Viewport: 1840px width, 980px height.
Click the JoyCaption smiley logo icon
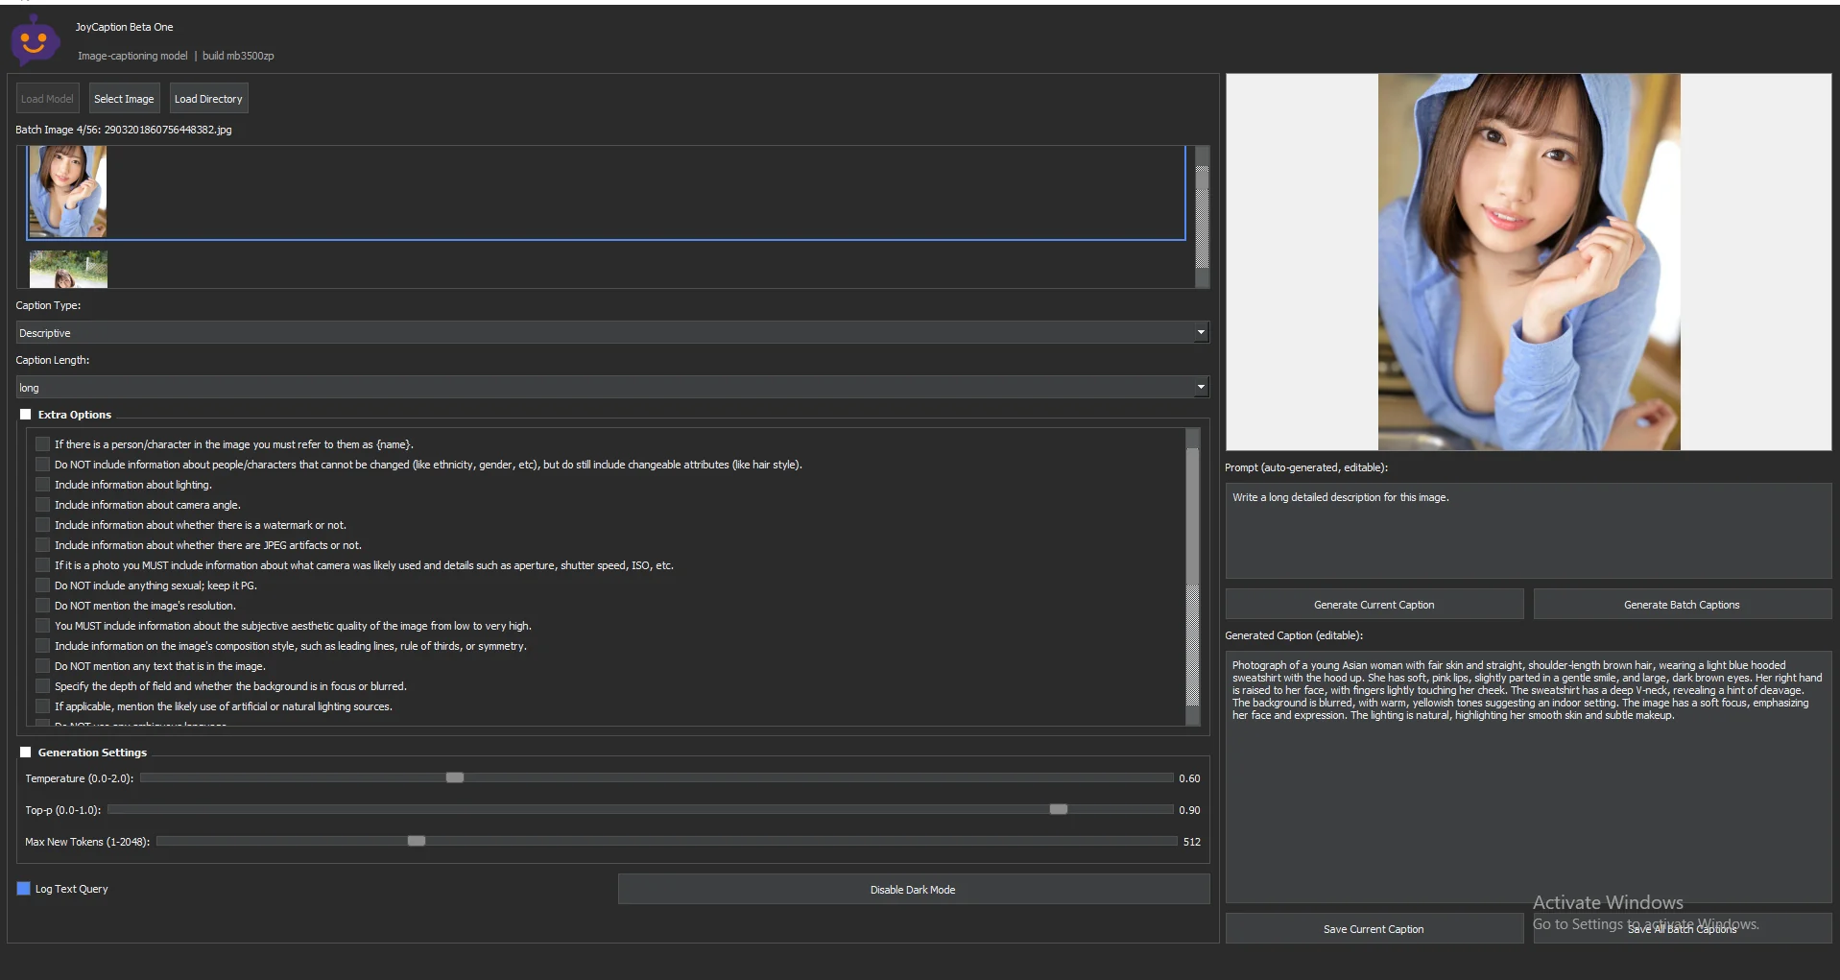click(x=35, y=39)
